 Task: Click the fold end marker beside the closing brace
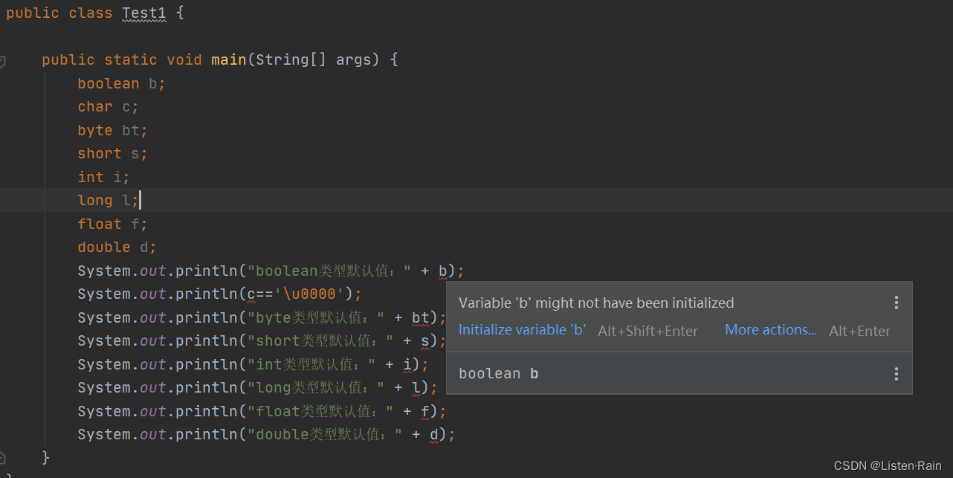(x=2, y=457)
